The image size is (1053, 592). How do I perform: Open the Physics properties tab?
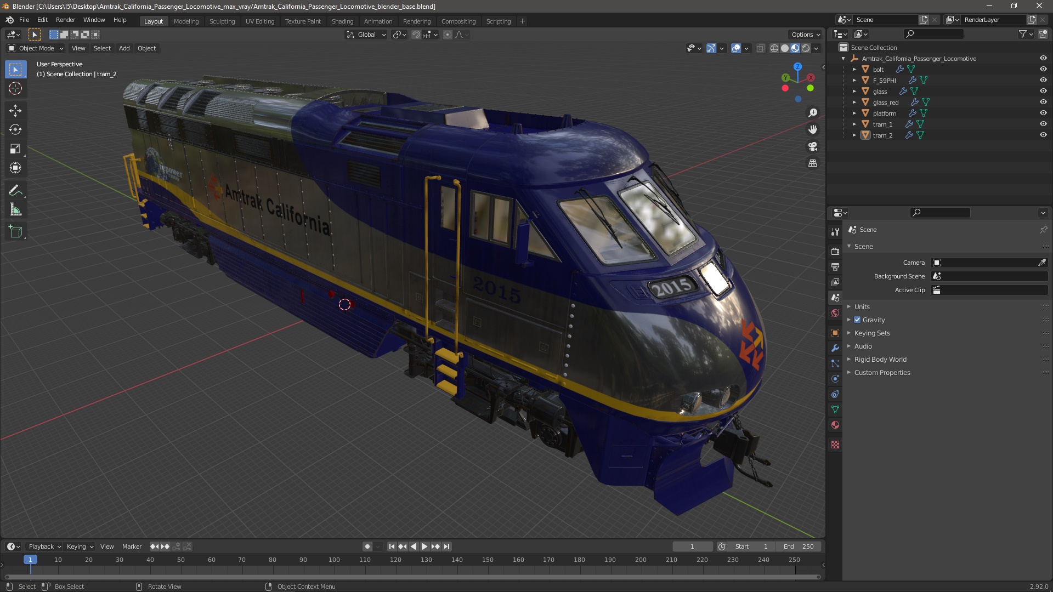(835, 379)
